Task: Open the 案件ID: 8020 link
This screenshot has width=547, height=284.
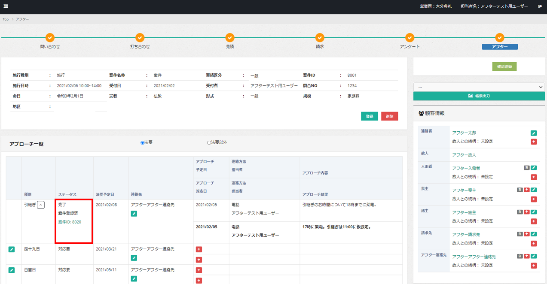Action: [x=70, y=222]
